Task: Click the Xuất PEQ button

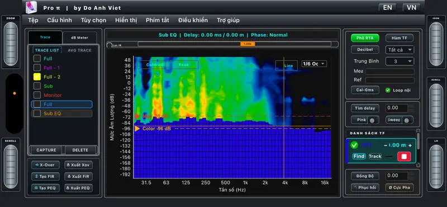Action: tap(78, 188)
